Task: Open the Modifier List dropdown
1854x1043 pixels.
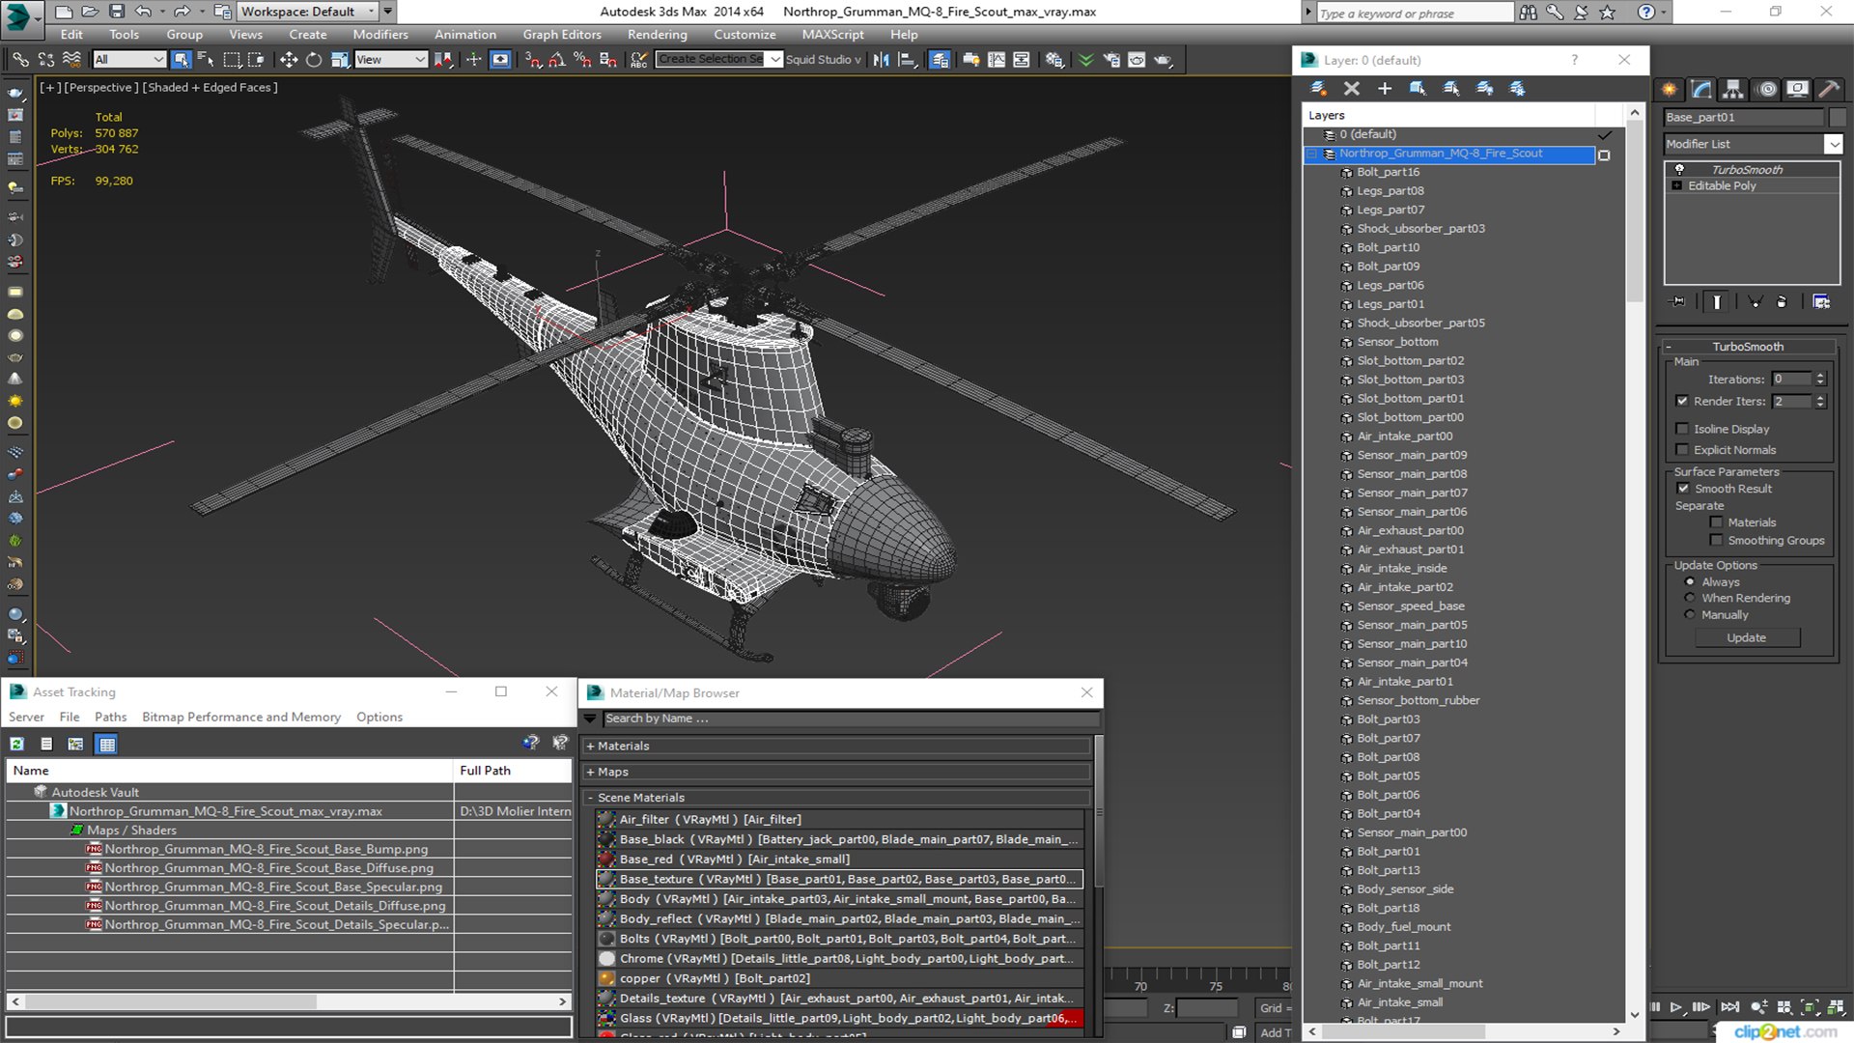Action: pyautogui.click(x=1833, y=144)
